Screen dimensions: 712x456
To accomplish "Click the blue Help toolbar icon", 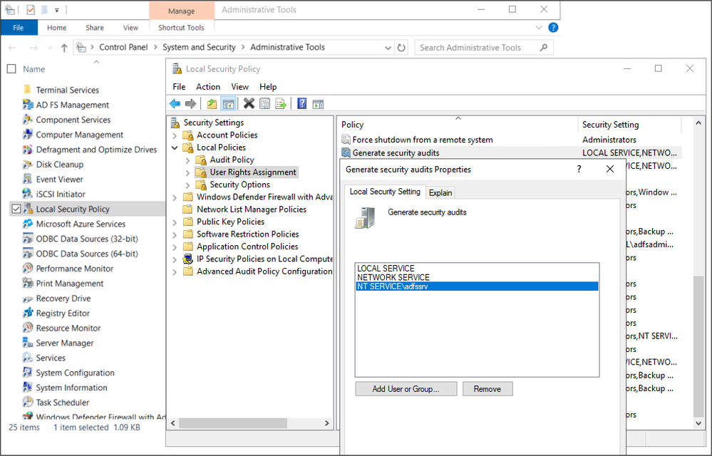I will (x=302, y=104).
